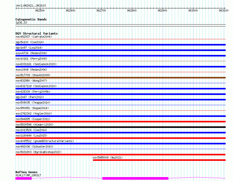Click nsv5431903 (ByrskaBishop2022) variant label
Image resolution: width=233 pixels, height=181 pixels.
click(38, 152)
